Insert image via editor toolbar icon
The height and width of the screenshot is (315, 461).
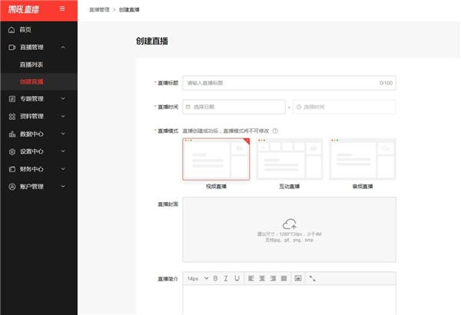click(298, 278)
